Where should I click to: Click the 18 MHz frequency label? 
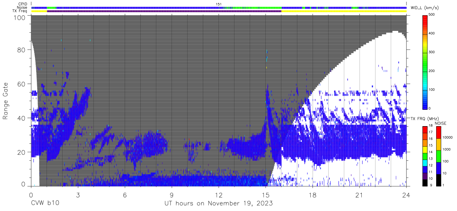tap(431, 126)
